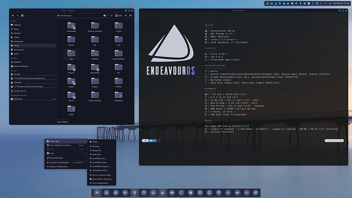Select Documents in Places sidebar
352x198 pixels.
click(33, 49)
